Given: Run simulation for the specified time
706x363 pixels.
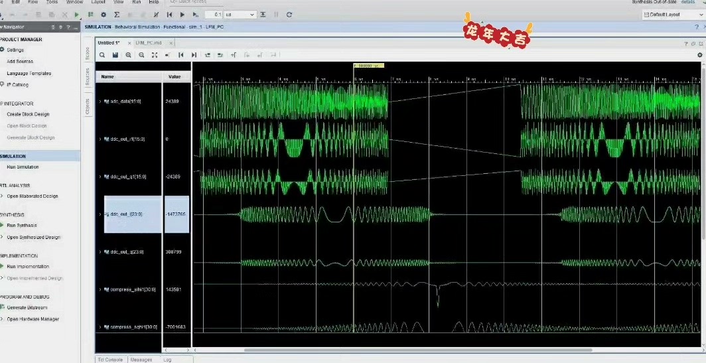Looking at the screenshot, I should point(195,15).
